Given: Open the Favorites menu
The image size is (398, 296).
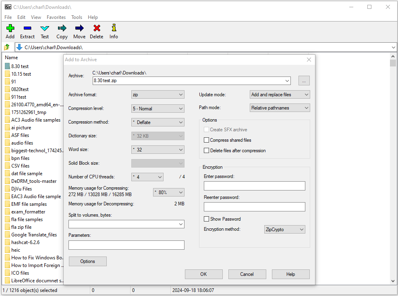Looking at the screenshot, I should coord(56,17).
